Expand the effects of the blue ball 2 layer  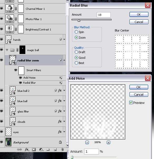click(x=64, y=90)
